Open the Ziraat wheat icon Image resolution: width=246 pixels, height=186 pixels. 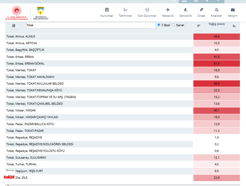201,10
